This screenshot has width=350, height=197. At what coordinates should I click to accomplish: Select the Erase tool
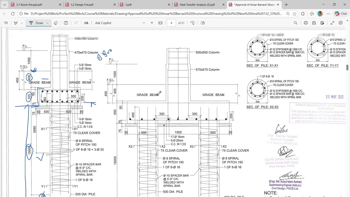(56, 23)
